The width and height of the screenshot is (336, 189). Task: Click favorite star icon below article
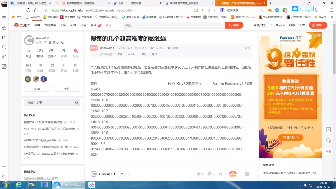(x=220, y=174)
